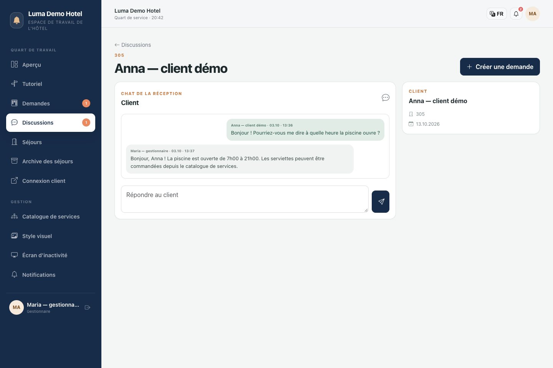Screen dimensions: 553x368
Task: Click the Notifications bell icon in sidebar
Action: pyautogui.click(x=14, y=274)
